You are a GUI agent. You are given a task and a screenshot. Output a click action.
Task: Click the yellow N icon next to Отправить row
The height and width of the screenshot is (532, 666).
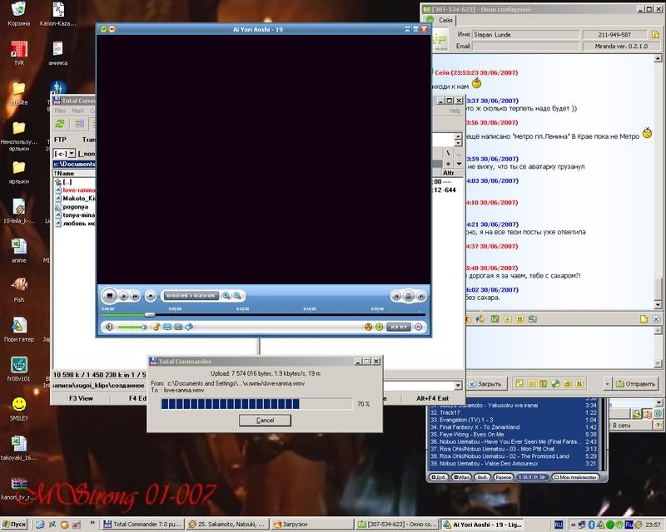pyautogui.click(x=579, y=383)
